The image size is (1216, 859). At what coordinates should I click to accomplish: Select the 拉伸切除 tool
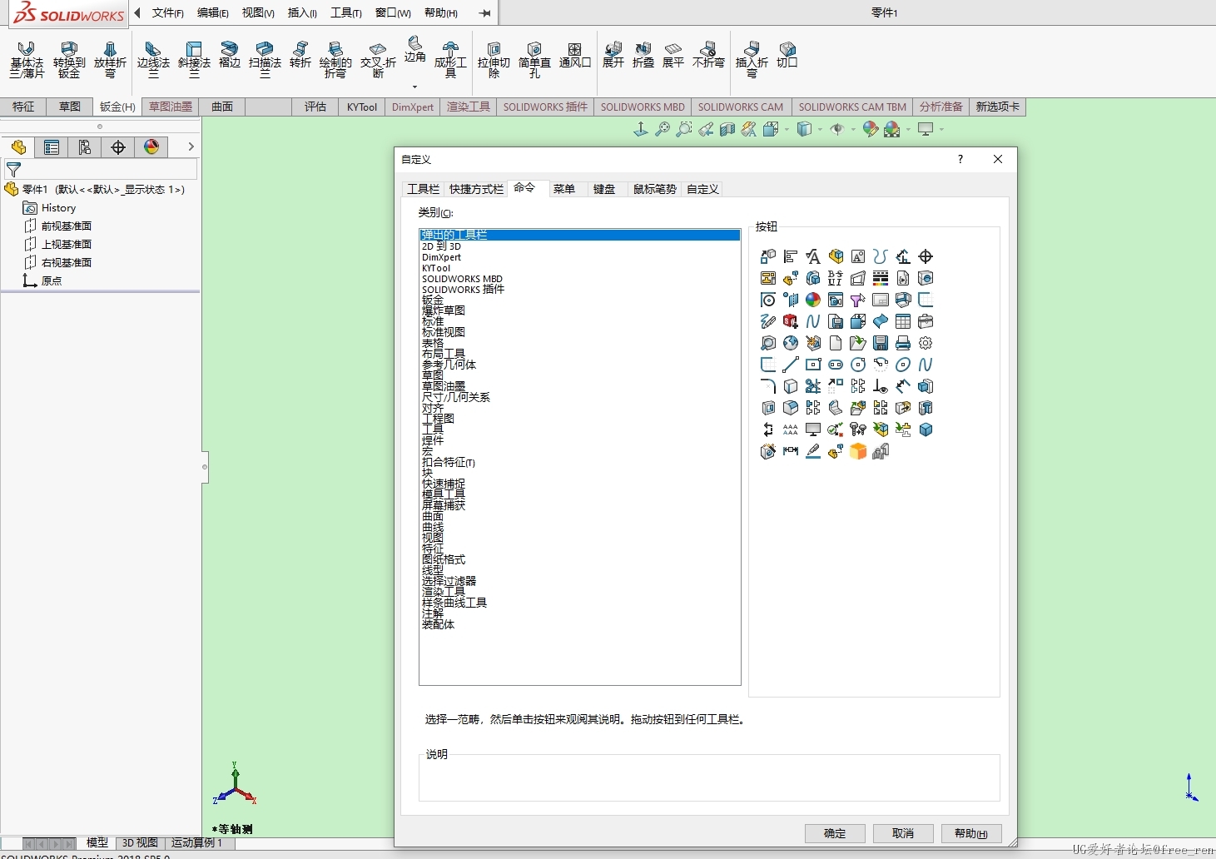[494, 61]
